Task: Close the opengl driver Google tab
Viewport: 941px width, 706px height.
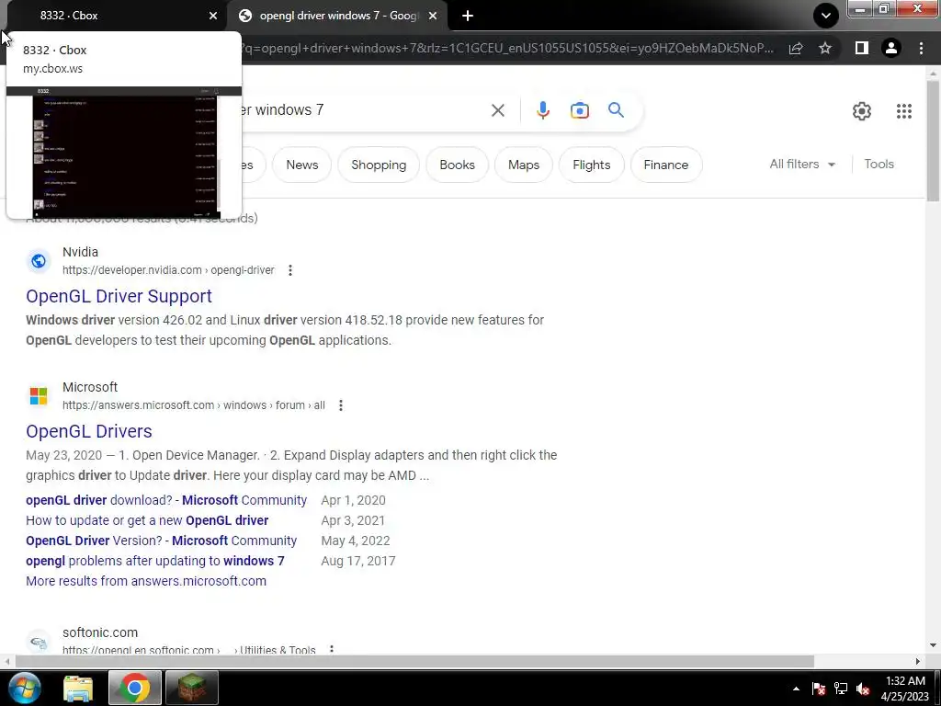Action: tap(433, 17)
